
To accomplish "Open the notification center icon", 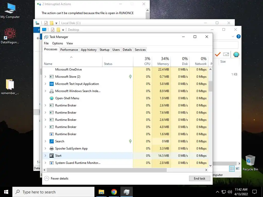I will (255, 192).
